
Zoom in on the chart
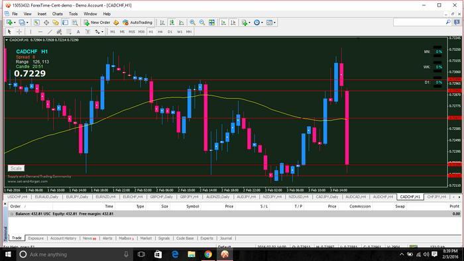click(192, 23)
